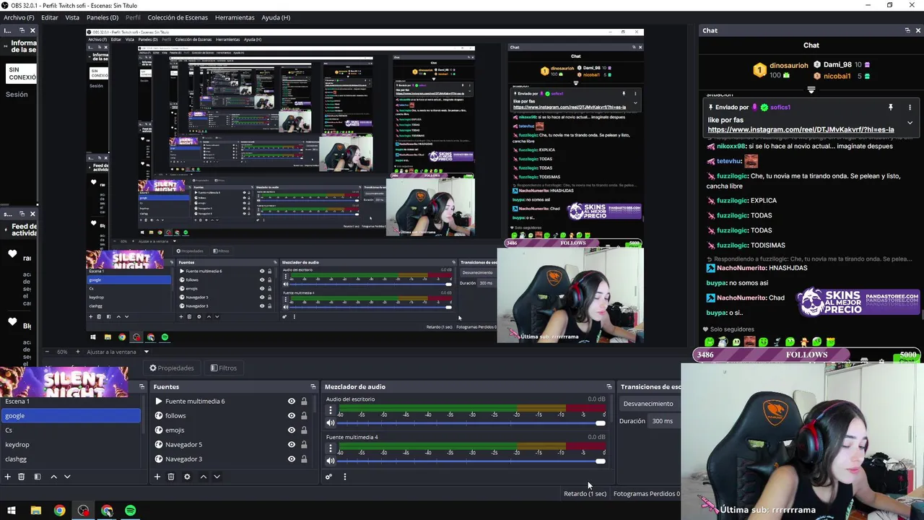Open Paneles menu
The height and width of the screenshot is (520, 924).
pos(103,17)
